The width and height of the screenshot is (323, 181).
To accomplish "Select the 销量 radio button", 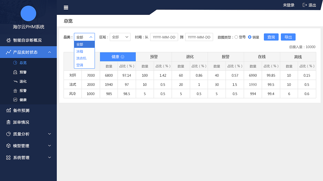I will tap(250, 37).
